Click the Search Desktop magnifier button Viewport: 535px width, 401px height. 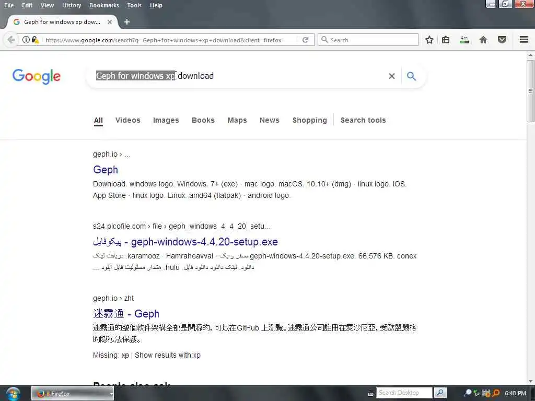tap(440, 393)
